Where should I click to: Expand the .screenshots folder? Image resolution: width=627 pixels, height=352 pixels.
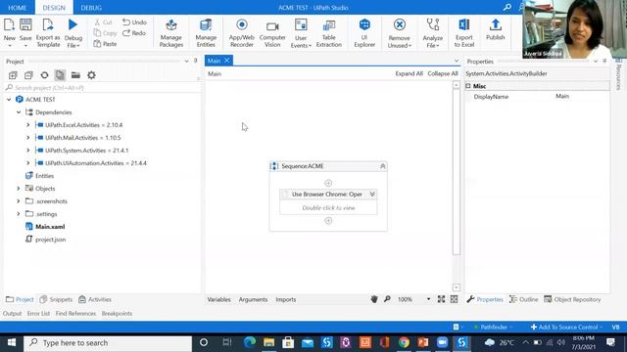pos(19,201)
